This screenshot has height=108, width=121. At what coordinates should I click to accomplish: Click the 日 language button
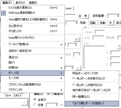coord(80,16)
